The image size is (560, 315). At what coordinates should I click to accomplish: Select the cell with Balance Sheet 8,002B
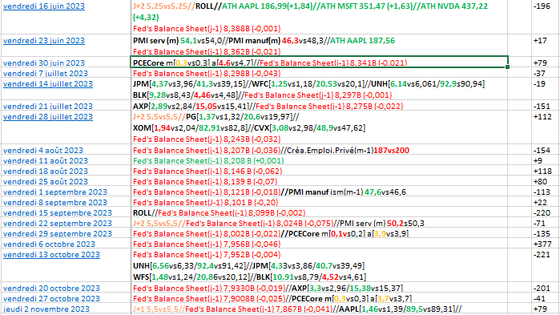tap(320, 233)
